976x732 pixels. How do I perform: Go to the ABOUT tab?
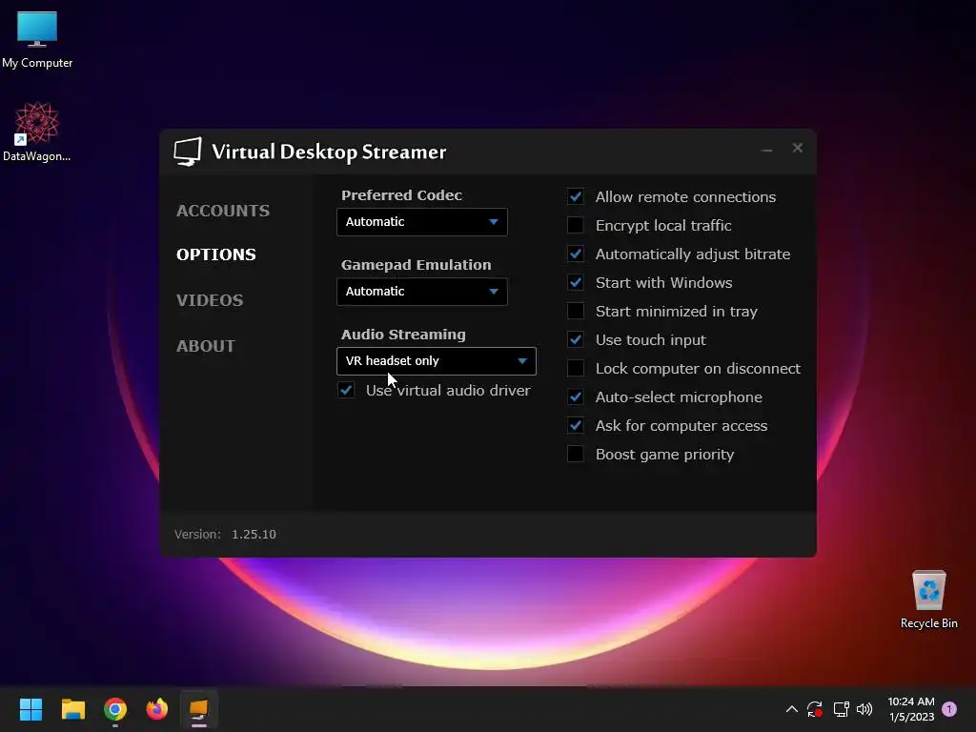[x=206, y=346]
